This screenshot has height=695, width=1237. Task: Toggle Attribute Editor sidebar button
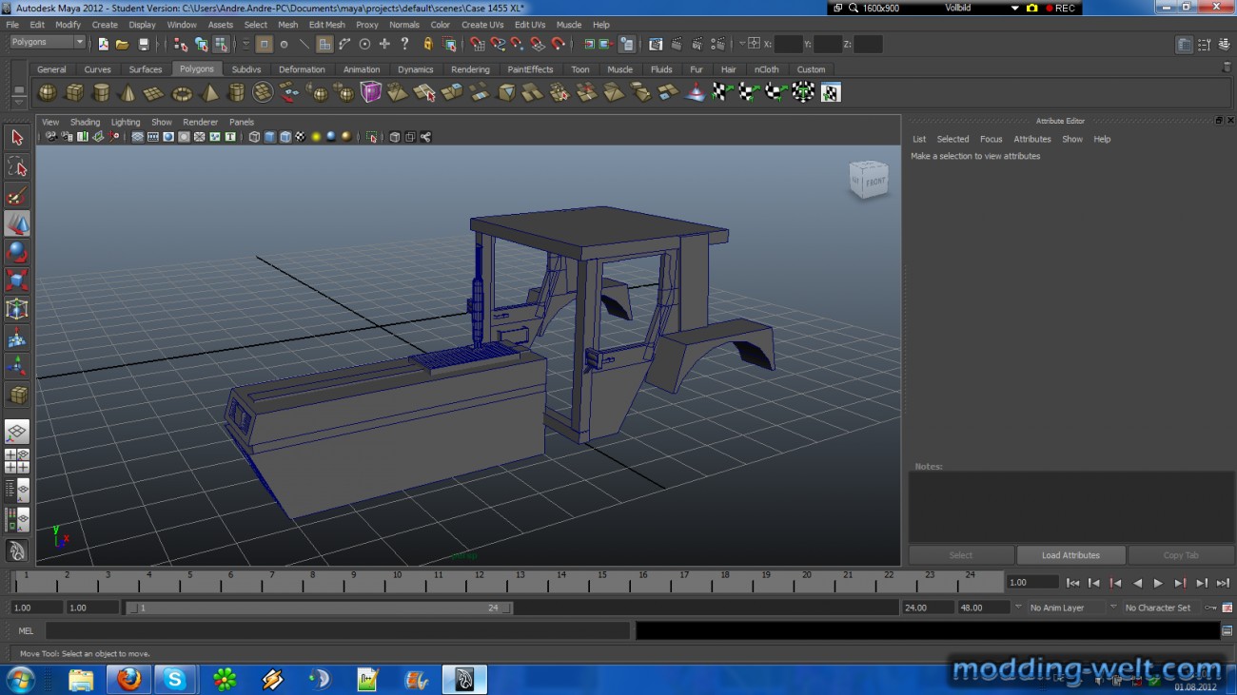(1184, 45)
